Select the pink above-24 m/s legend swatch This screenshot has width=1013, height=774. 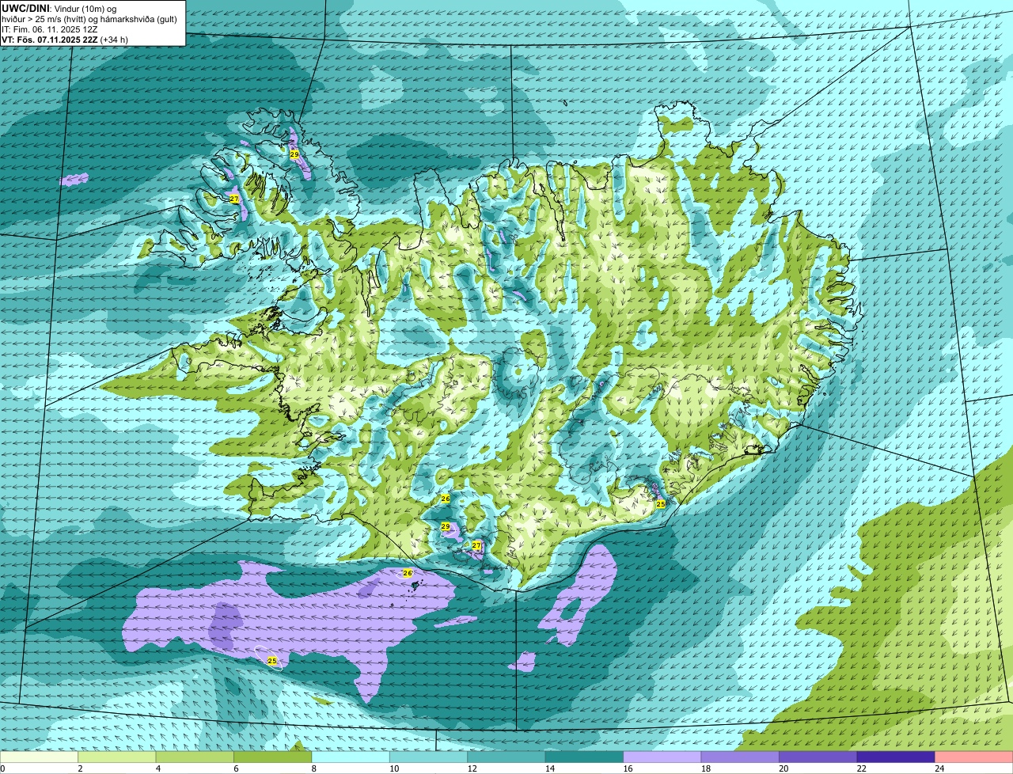point(974,757)
